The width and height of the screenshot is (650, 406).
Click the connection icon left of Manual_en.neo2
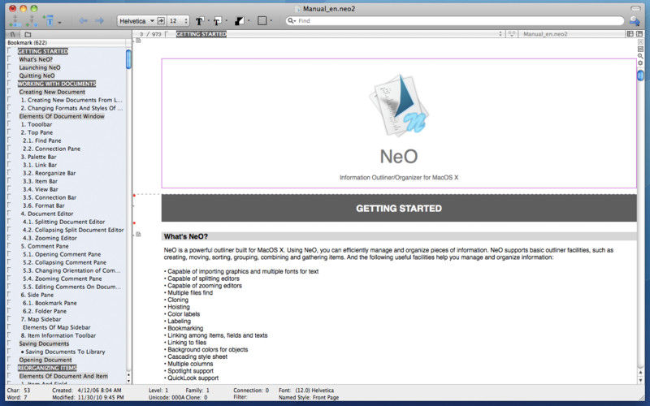pyautogui.click(x=512, y=34)
